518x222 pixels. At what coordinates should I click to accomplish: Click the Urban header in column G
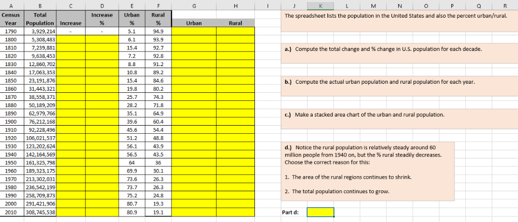(194, 23)
